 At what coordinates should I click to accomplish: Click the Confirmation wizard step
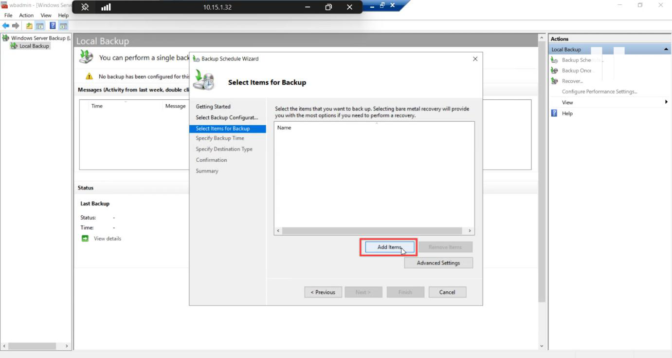coord(211,160)
